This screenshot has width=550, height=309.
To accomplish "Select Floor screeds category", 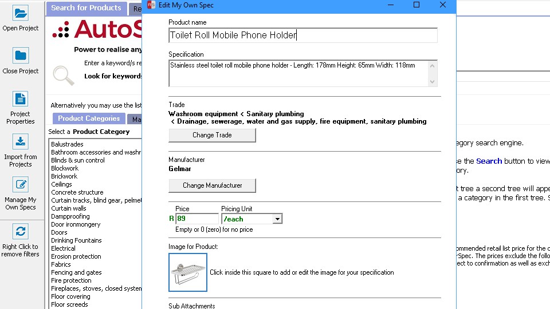I will [x=69, y=305].
